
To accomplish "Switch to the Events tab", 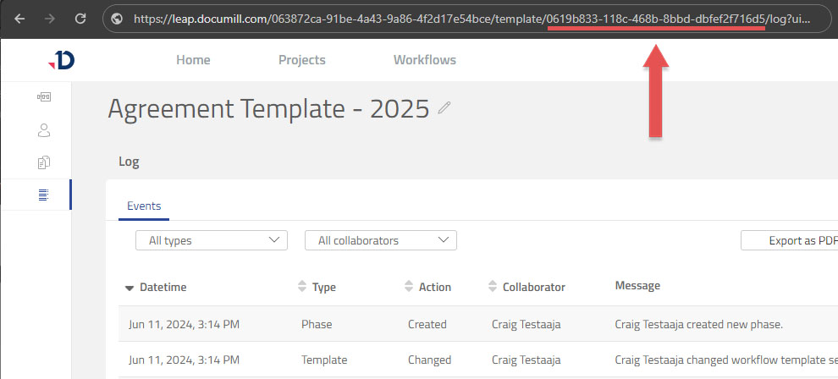I will click(x=144, y=206).
